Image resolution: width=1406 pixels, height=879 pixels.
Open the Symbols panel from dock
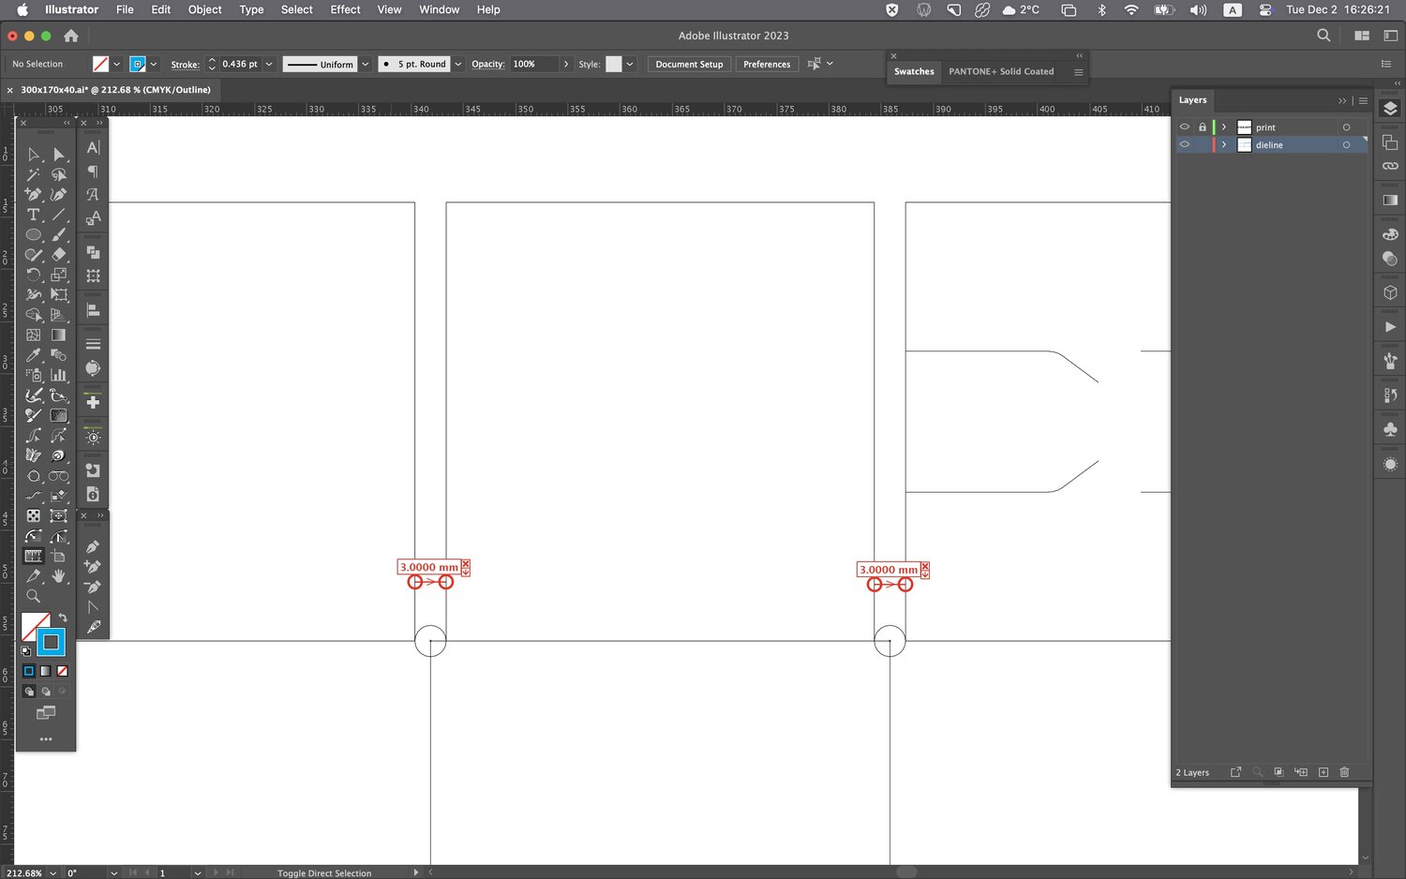click(x=1390, y=428)
